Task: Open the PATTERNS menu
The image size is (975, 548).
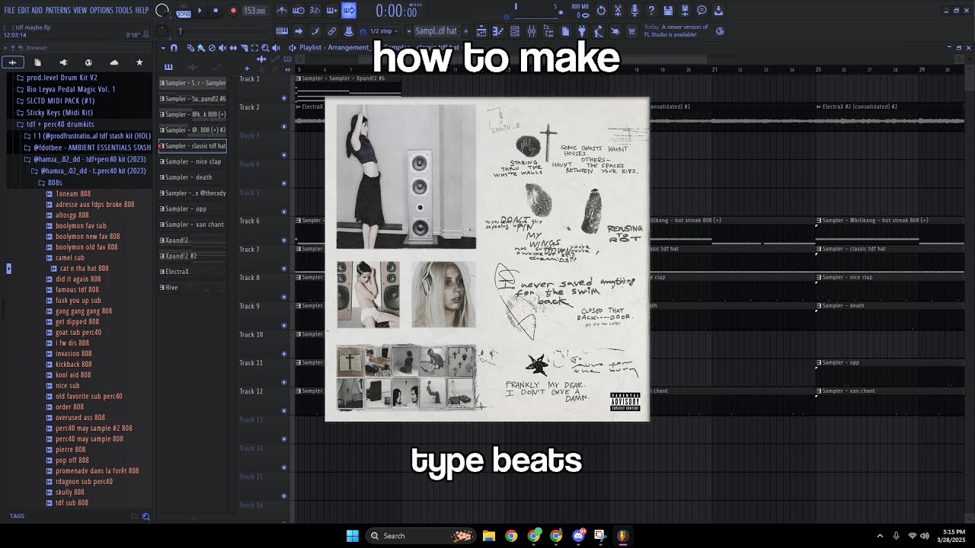Action: (58, 11)
